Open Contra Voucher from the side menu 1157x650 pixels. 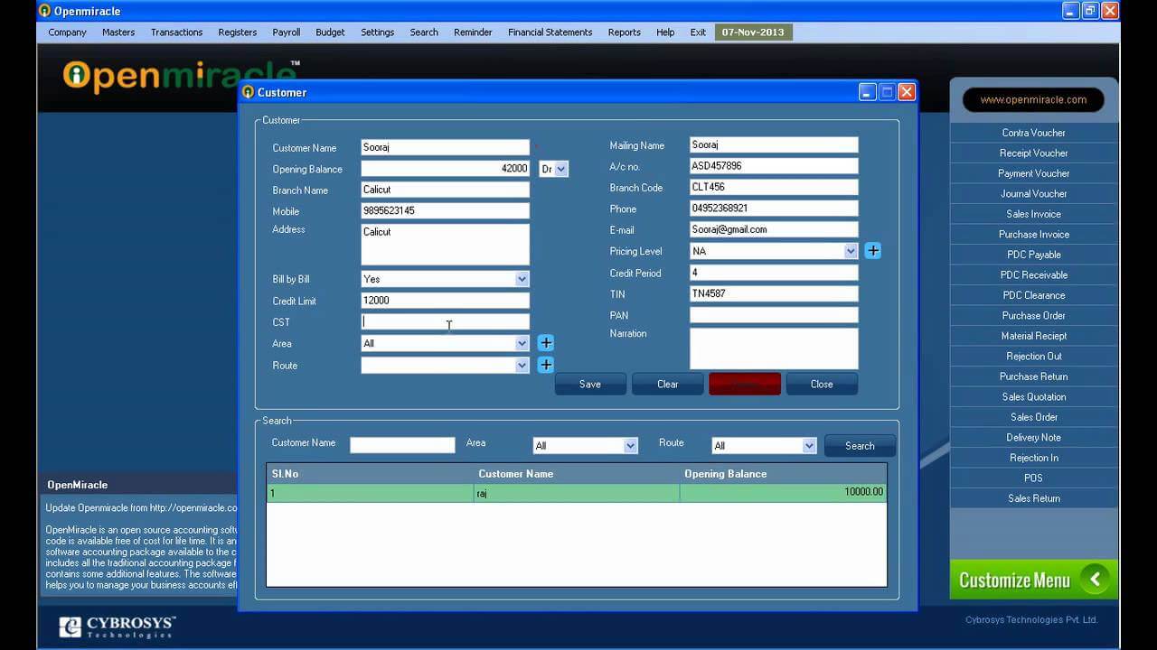(x=1033, y=133)
